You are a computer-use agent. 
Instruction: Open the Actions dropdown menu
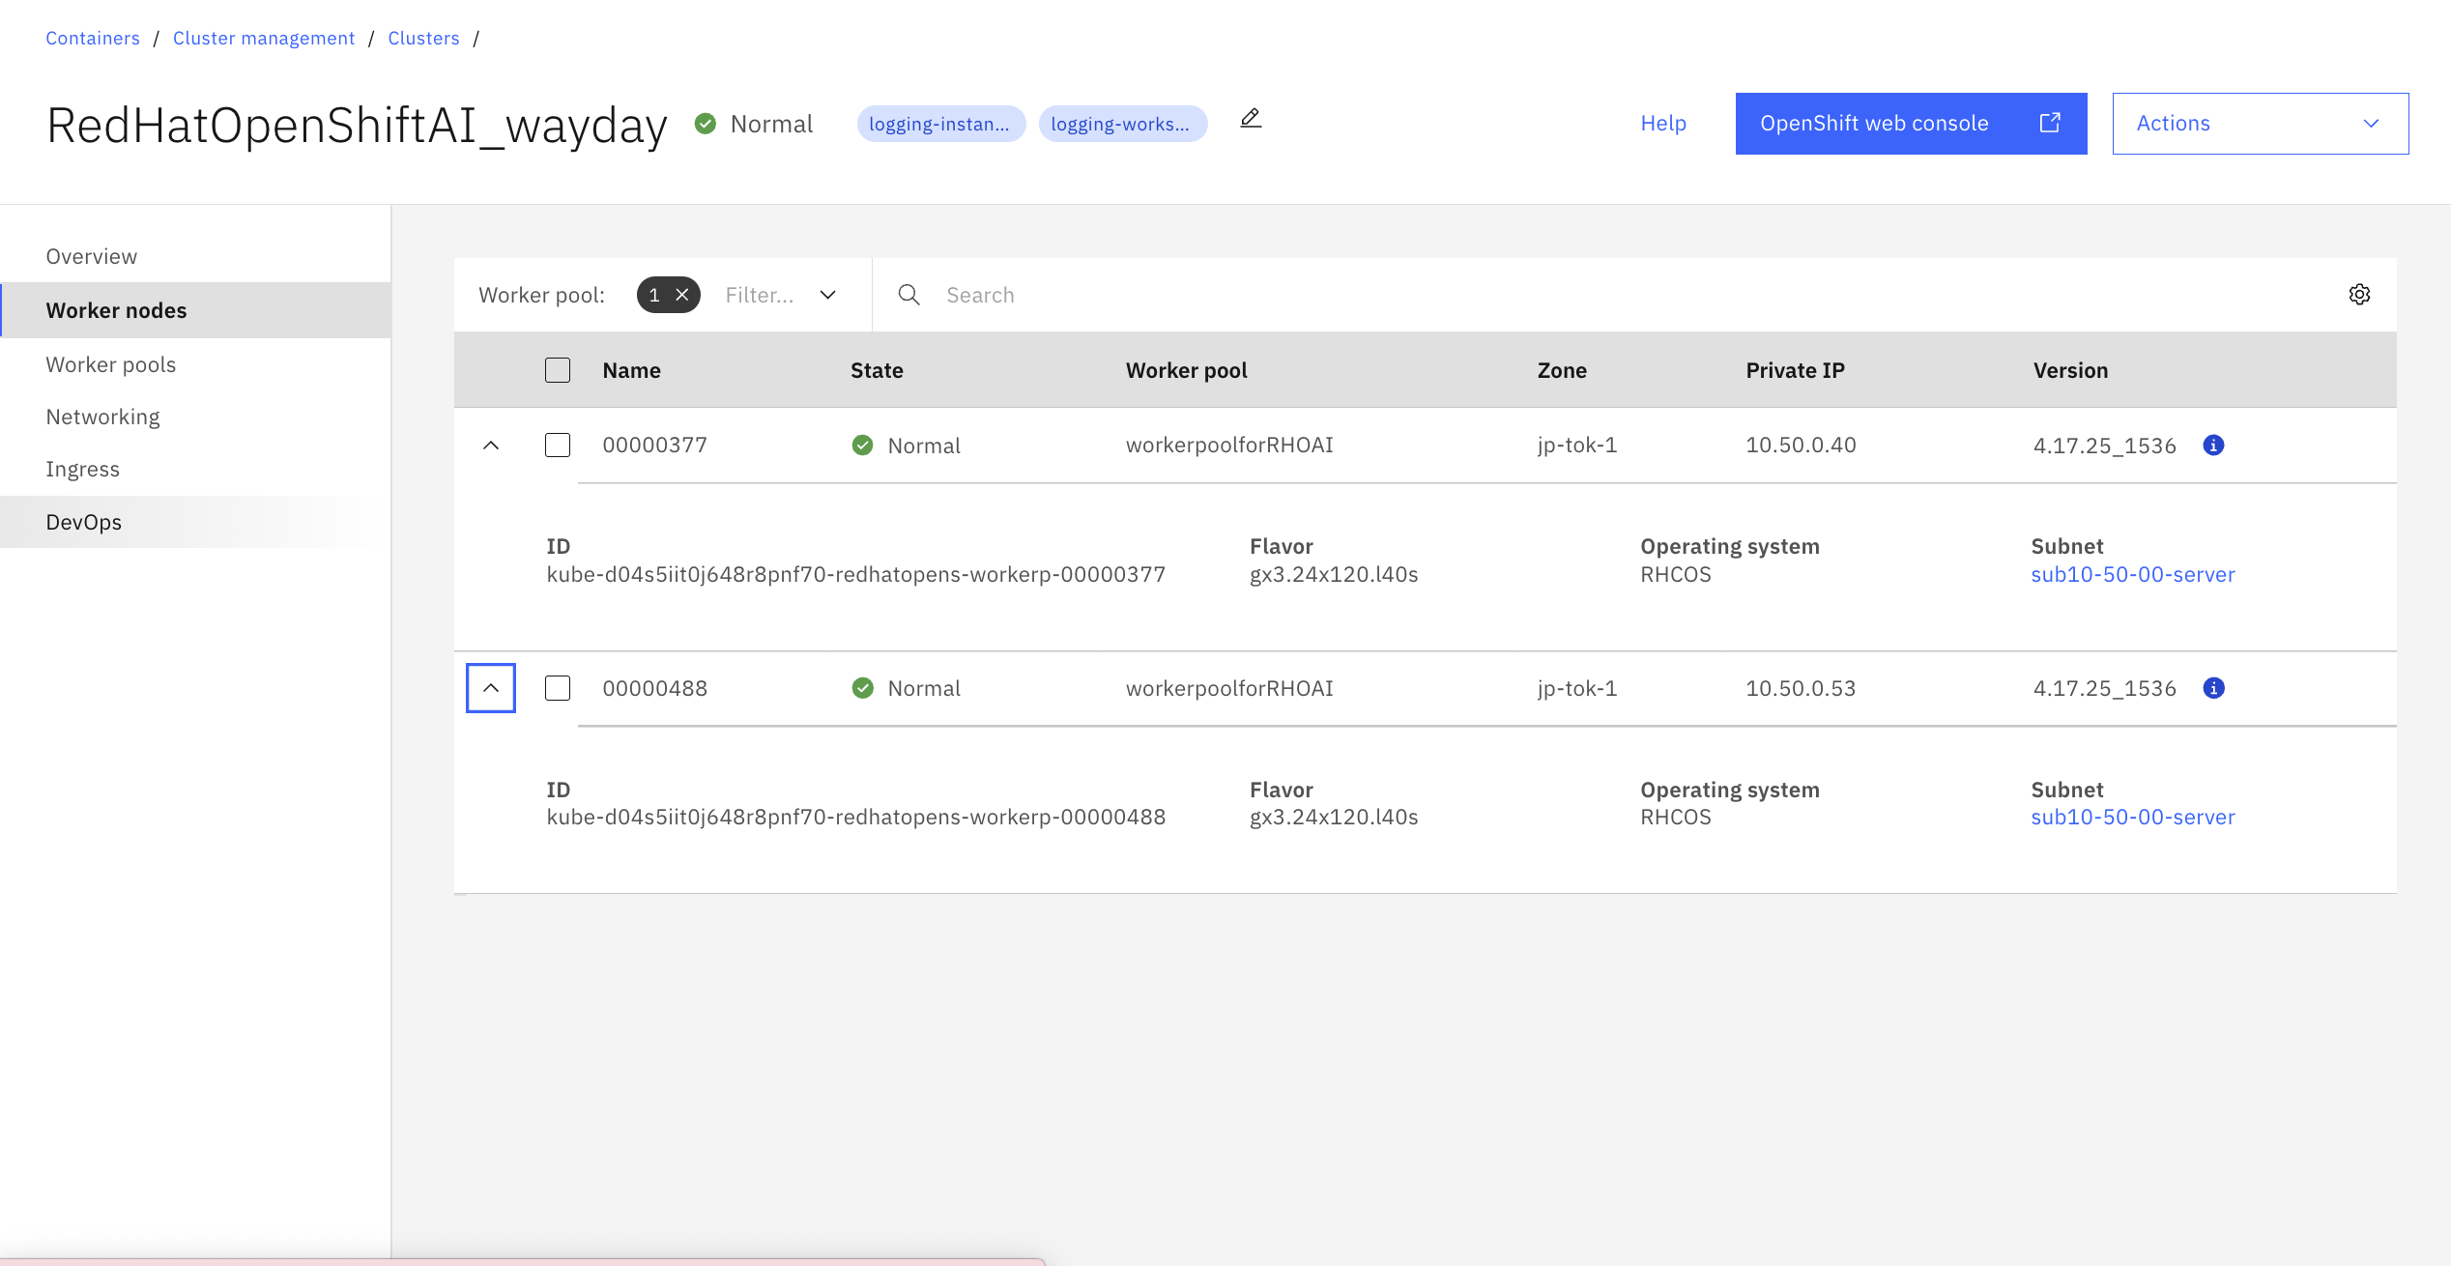pyautogui.click(x=2260, y=124)
